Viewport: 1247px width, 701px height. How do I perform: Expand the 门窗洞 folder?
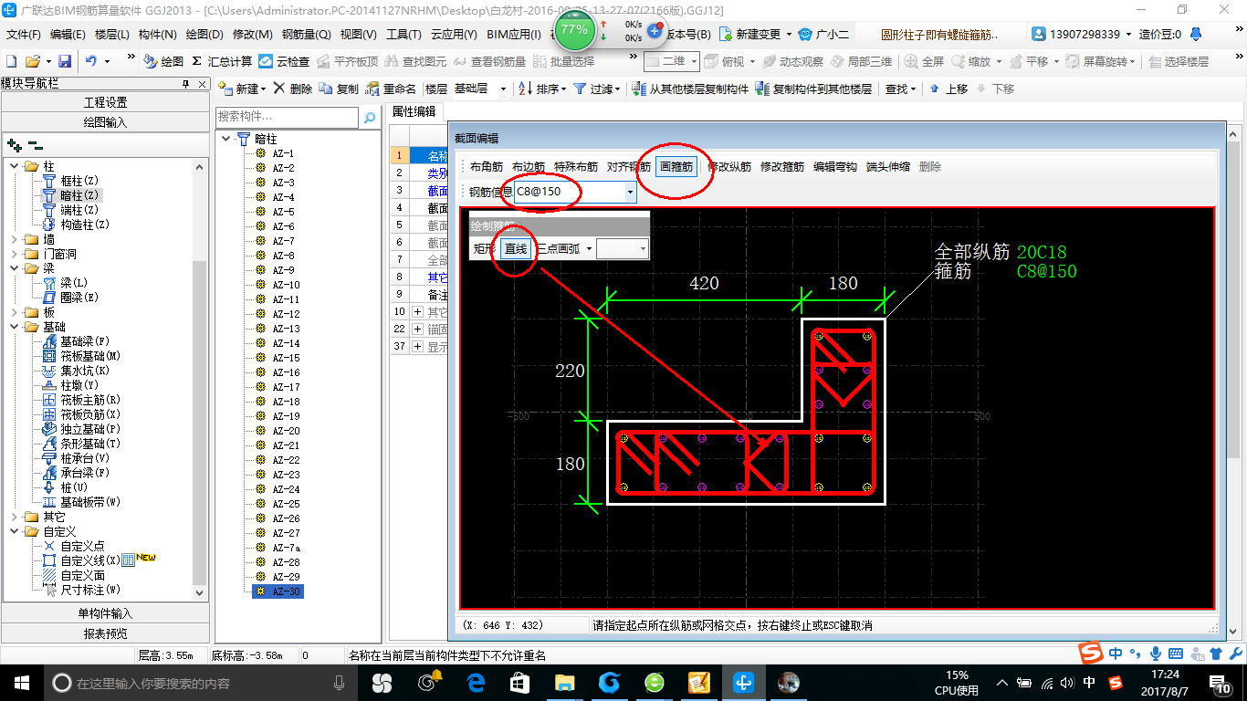pos(15,254)
